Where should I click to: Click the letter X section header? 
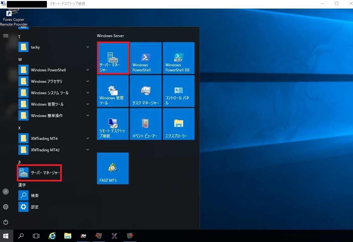tap(19, 128)
